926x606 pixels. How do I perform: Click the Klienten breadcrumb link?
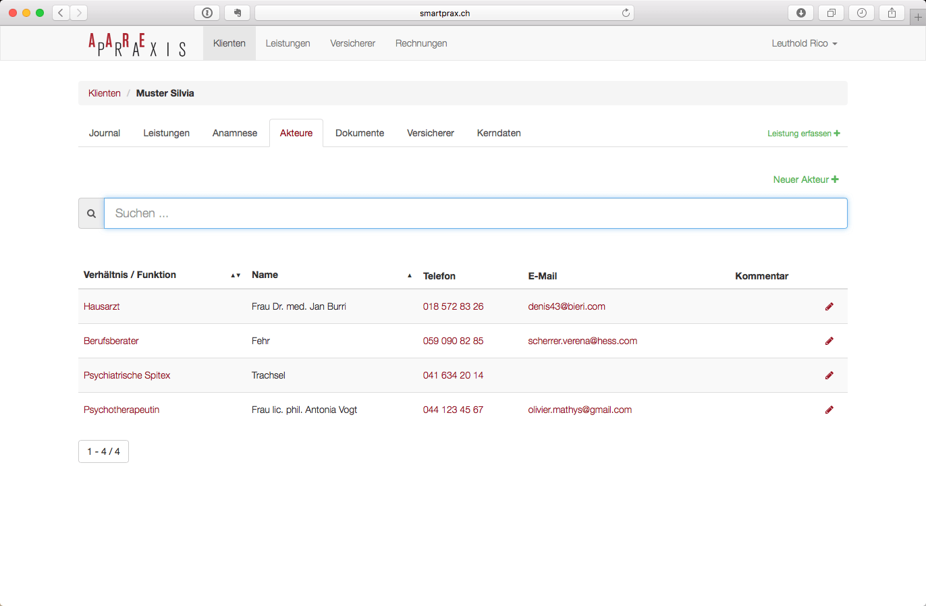[105, 93]
